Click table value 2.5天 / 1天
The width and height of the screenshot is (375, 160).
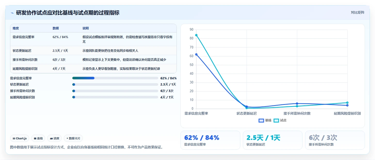click(60, 51)
